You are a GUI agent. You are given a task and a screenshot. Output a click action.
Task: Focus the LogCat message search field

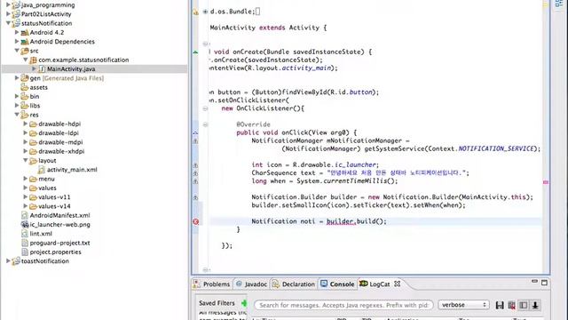[343, 305]
